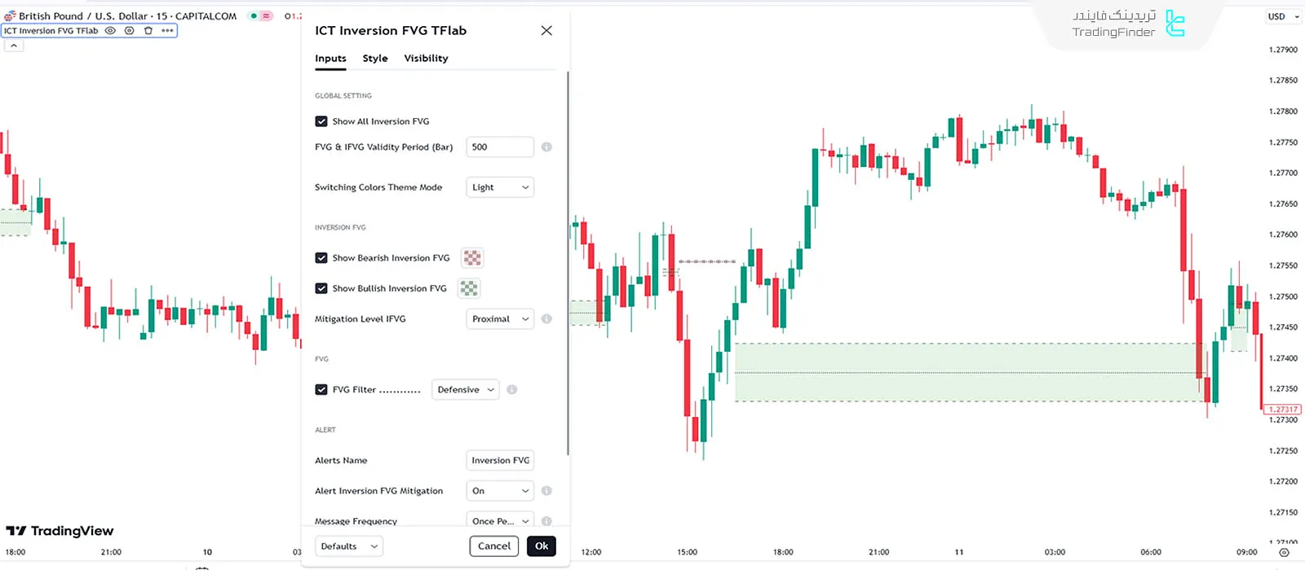Switch to the Style tab
This screenshot has height=570, width=1305.
(375, 59)
